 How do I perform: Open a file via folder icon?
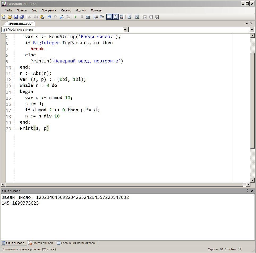pos(10,17)
